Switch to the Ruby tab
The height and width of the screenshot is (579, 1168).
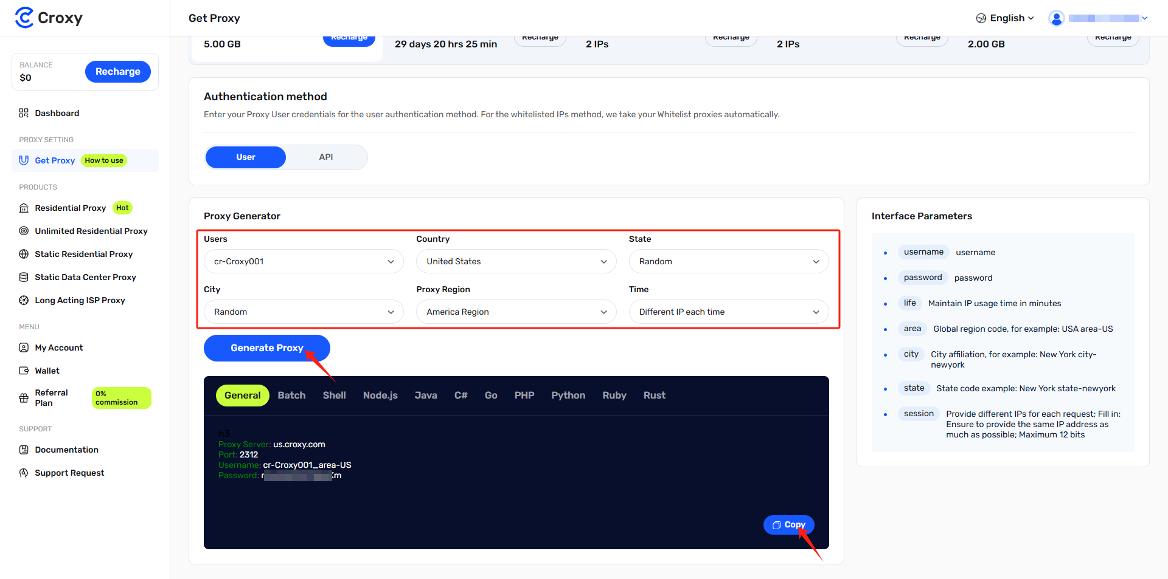click(614, 396)
